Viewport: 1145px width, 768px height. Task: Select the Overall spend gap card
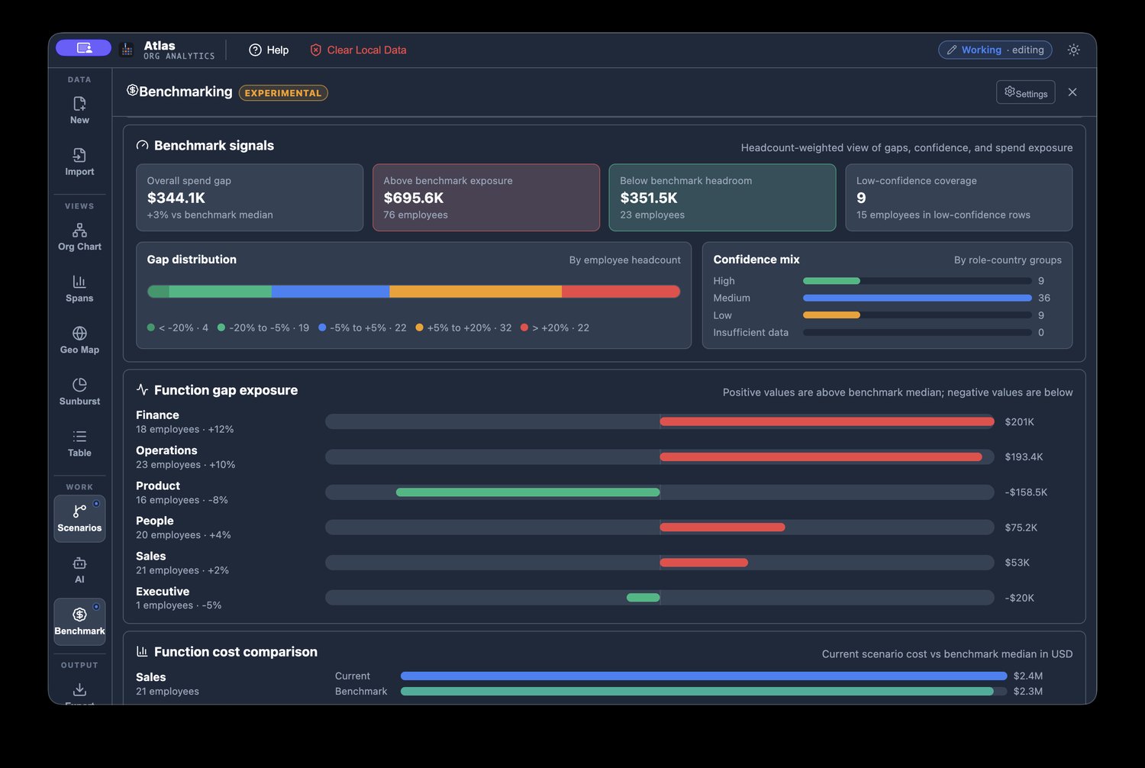tap(250, 198)
